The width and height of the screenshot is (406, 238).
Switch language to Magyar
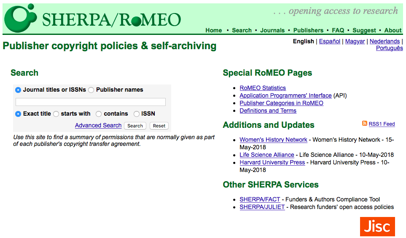coord(355,41)
